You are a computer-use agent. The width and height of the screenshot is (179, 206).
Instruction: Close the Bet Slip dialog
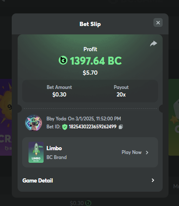coord(158,23)
